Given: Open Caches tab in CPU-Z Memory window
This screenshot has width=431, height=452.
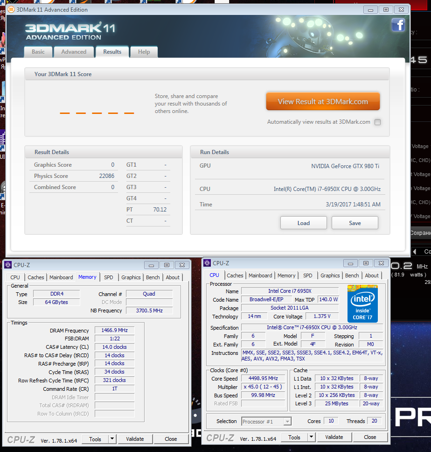Looking at the screenshot, I should pos(36,277).
